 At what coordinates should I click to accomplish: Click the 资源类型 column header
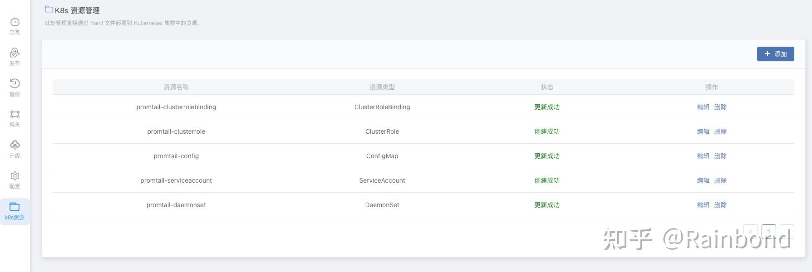coord(382,87)
